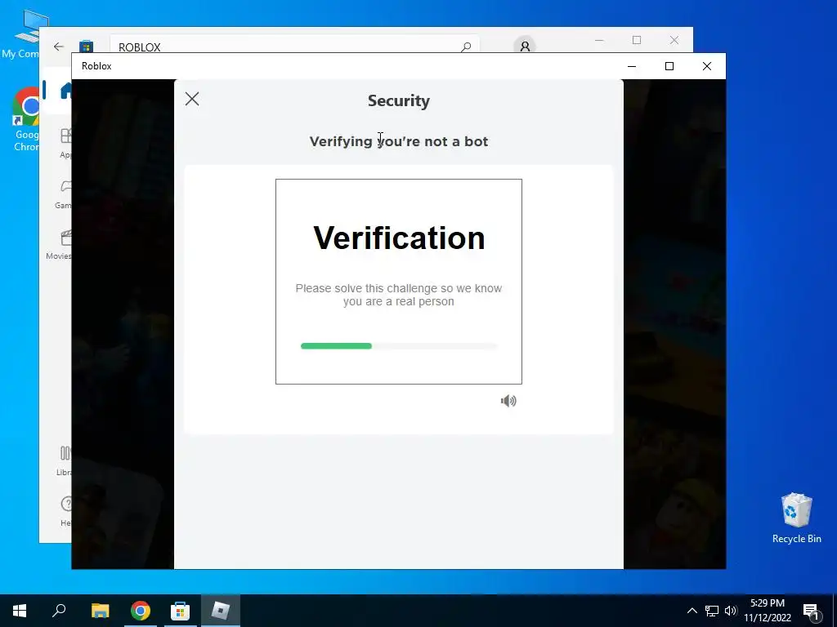
Task: Close the Roblox window
Action: coord(707,66)
